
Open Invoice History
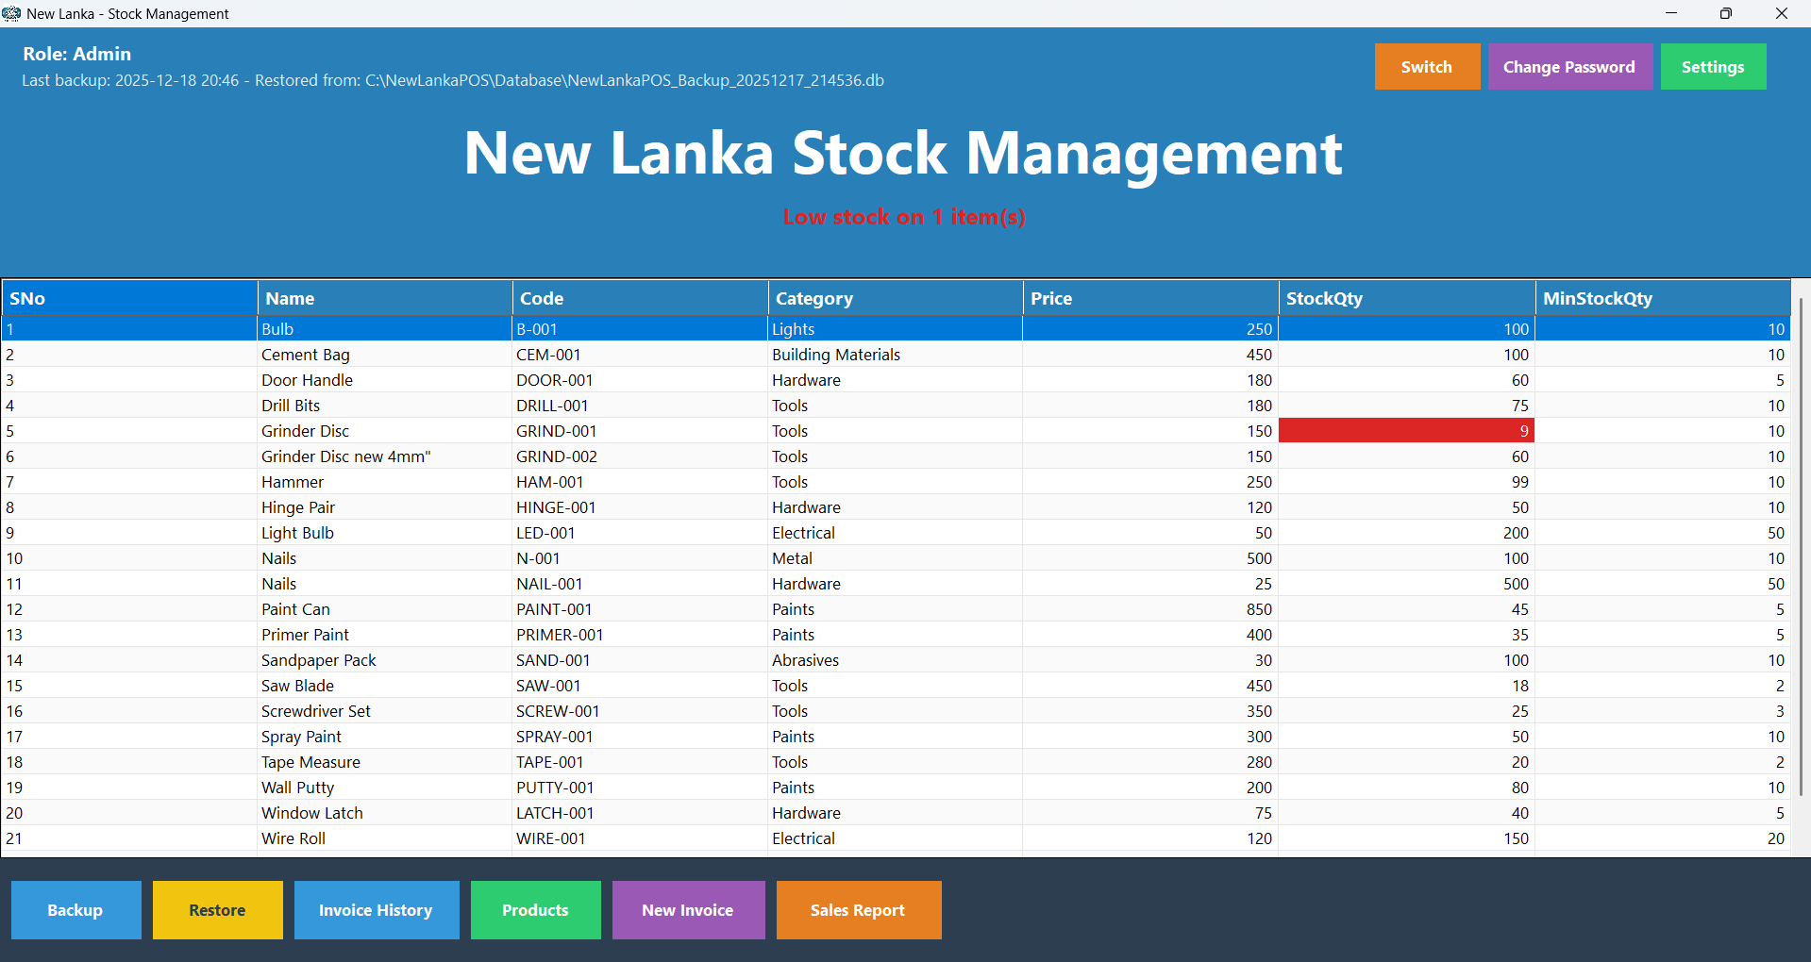click(x=376, y=910)
